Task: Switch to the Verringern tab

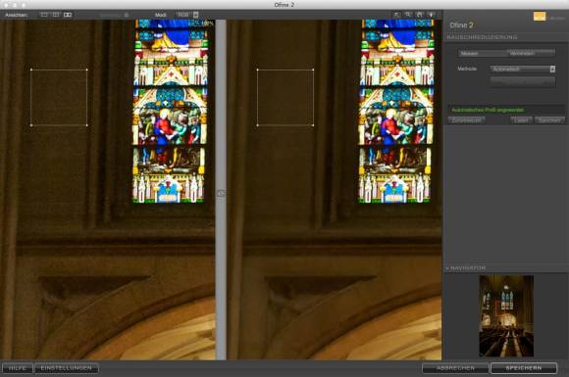Action: (x=531, y=53)
